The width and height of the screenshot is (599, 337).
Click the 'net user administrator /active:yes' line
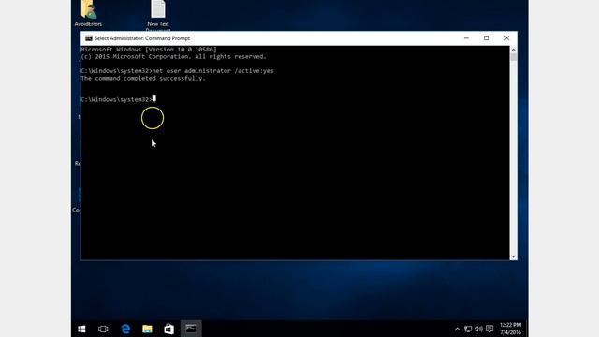point(177,71)
